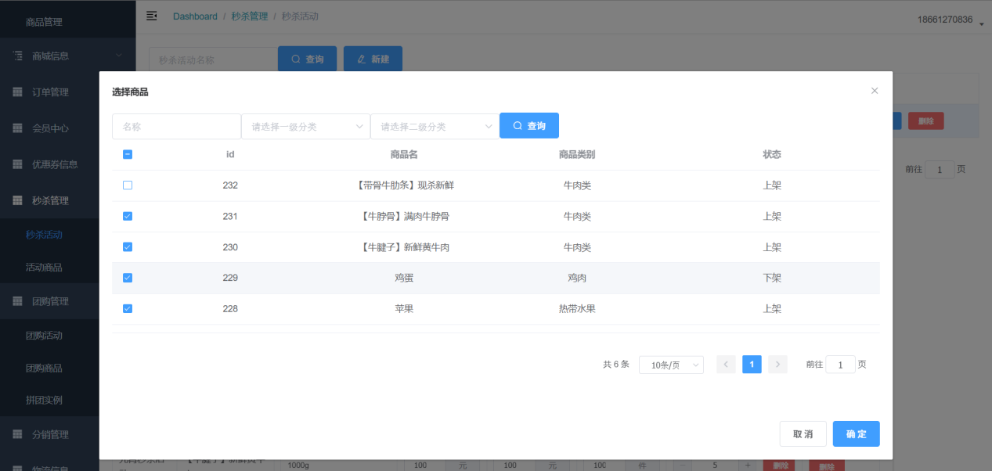Uncheck the 鸡蛋 product row checkbox
This screenshot has width=992, height=471.
pyautogui.click(x=128, y=278)
